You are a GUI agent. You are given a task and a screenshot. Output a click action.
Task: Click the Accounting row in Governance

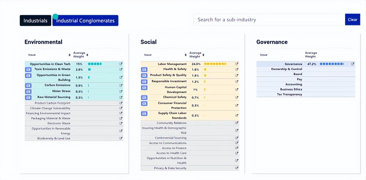click(306, 84)
